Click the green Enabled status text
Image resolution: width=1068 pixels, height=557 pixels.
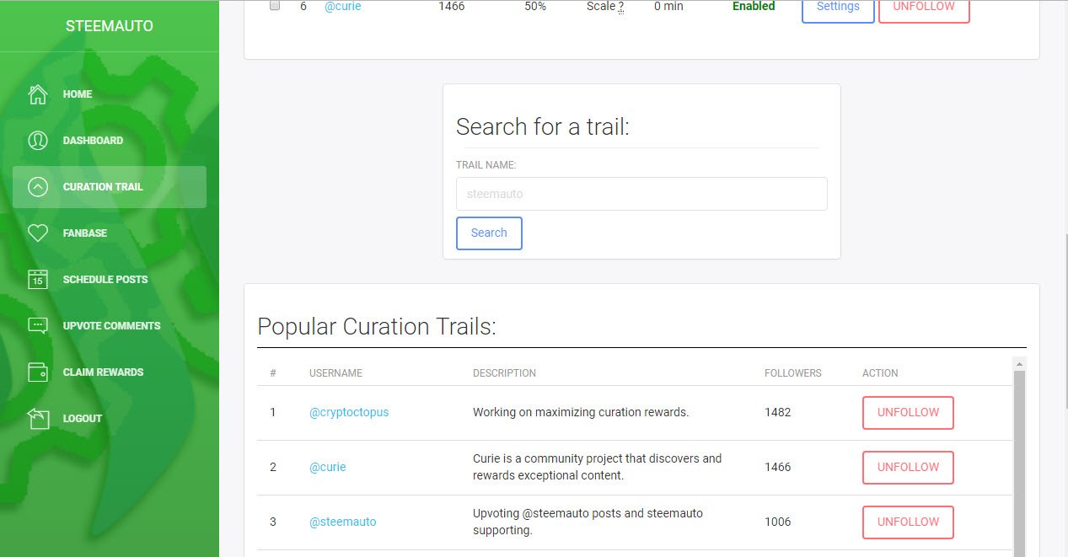point(754,6)
